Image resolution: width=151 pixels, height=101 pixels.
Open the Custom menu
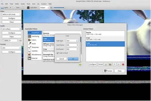point(44,4)
